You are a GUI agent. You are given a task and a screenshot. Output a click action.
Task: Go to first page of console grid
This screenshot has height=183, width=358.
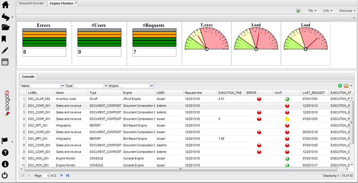pos(23,175)
